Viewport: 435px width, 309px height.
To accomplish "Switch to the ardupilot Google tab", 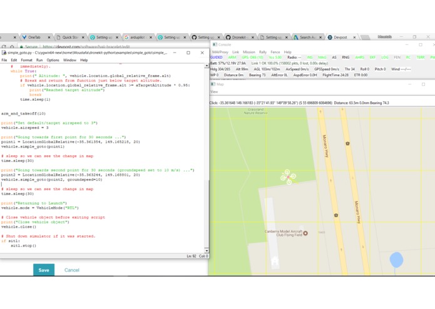I will click(137, 38).
